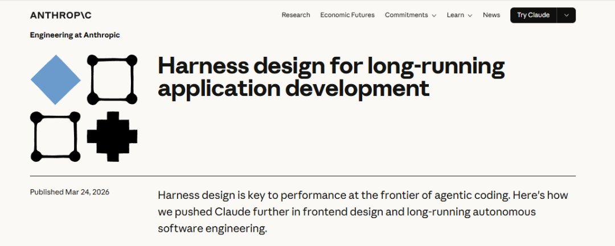Click the paragraph starting 'Harness design is key'
The height and width of the screenshot is (246, 615).
pyautogui.click(x=363, y=211)
